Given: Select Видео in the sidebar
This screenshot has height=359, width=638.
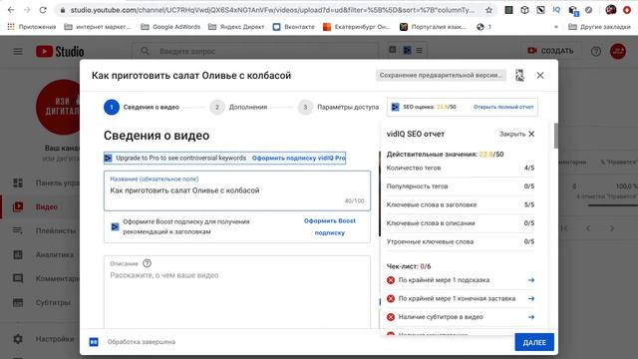Looking at the screenshot, I should [41, 206].
